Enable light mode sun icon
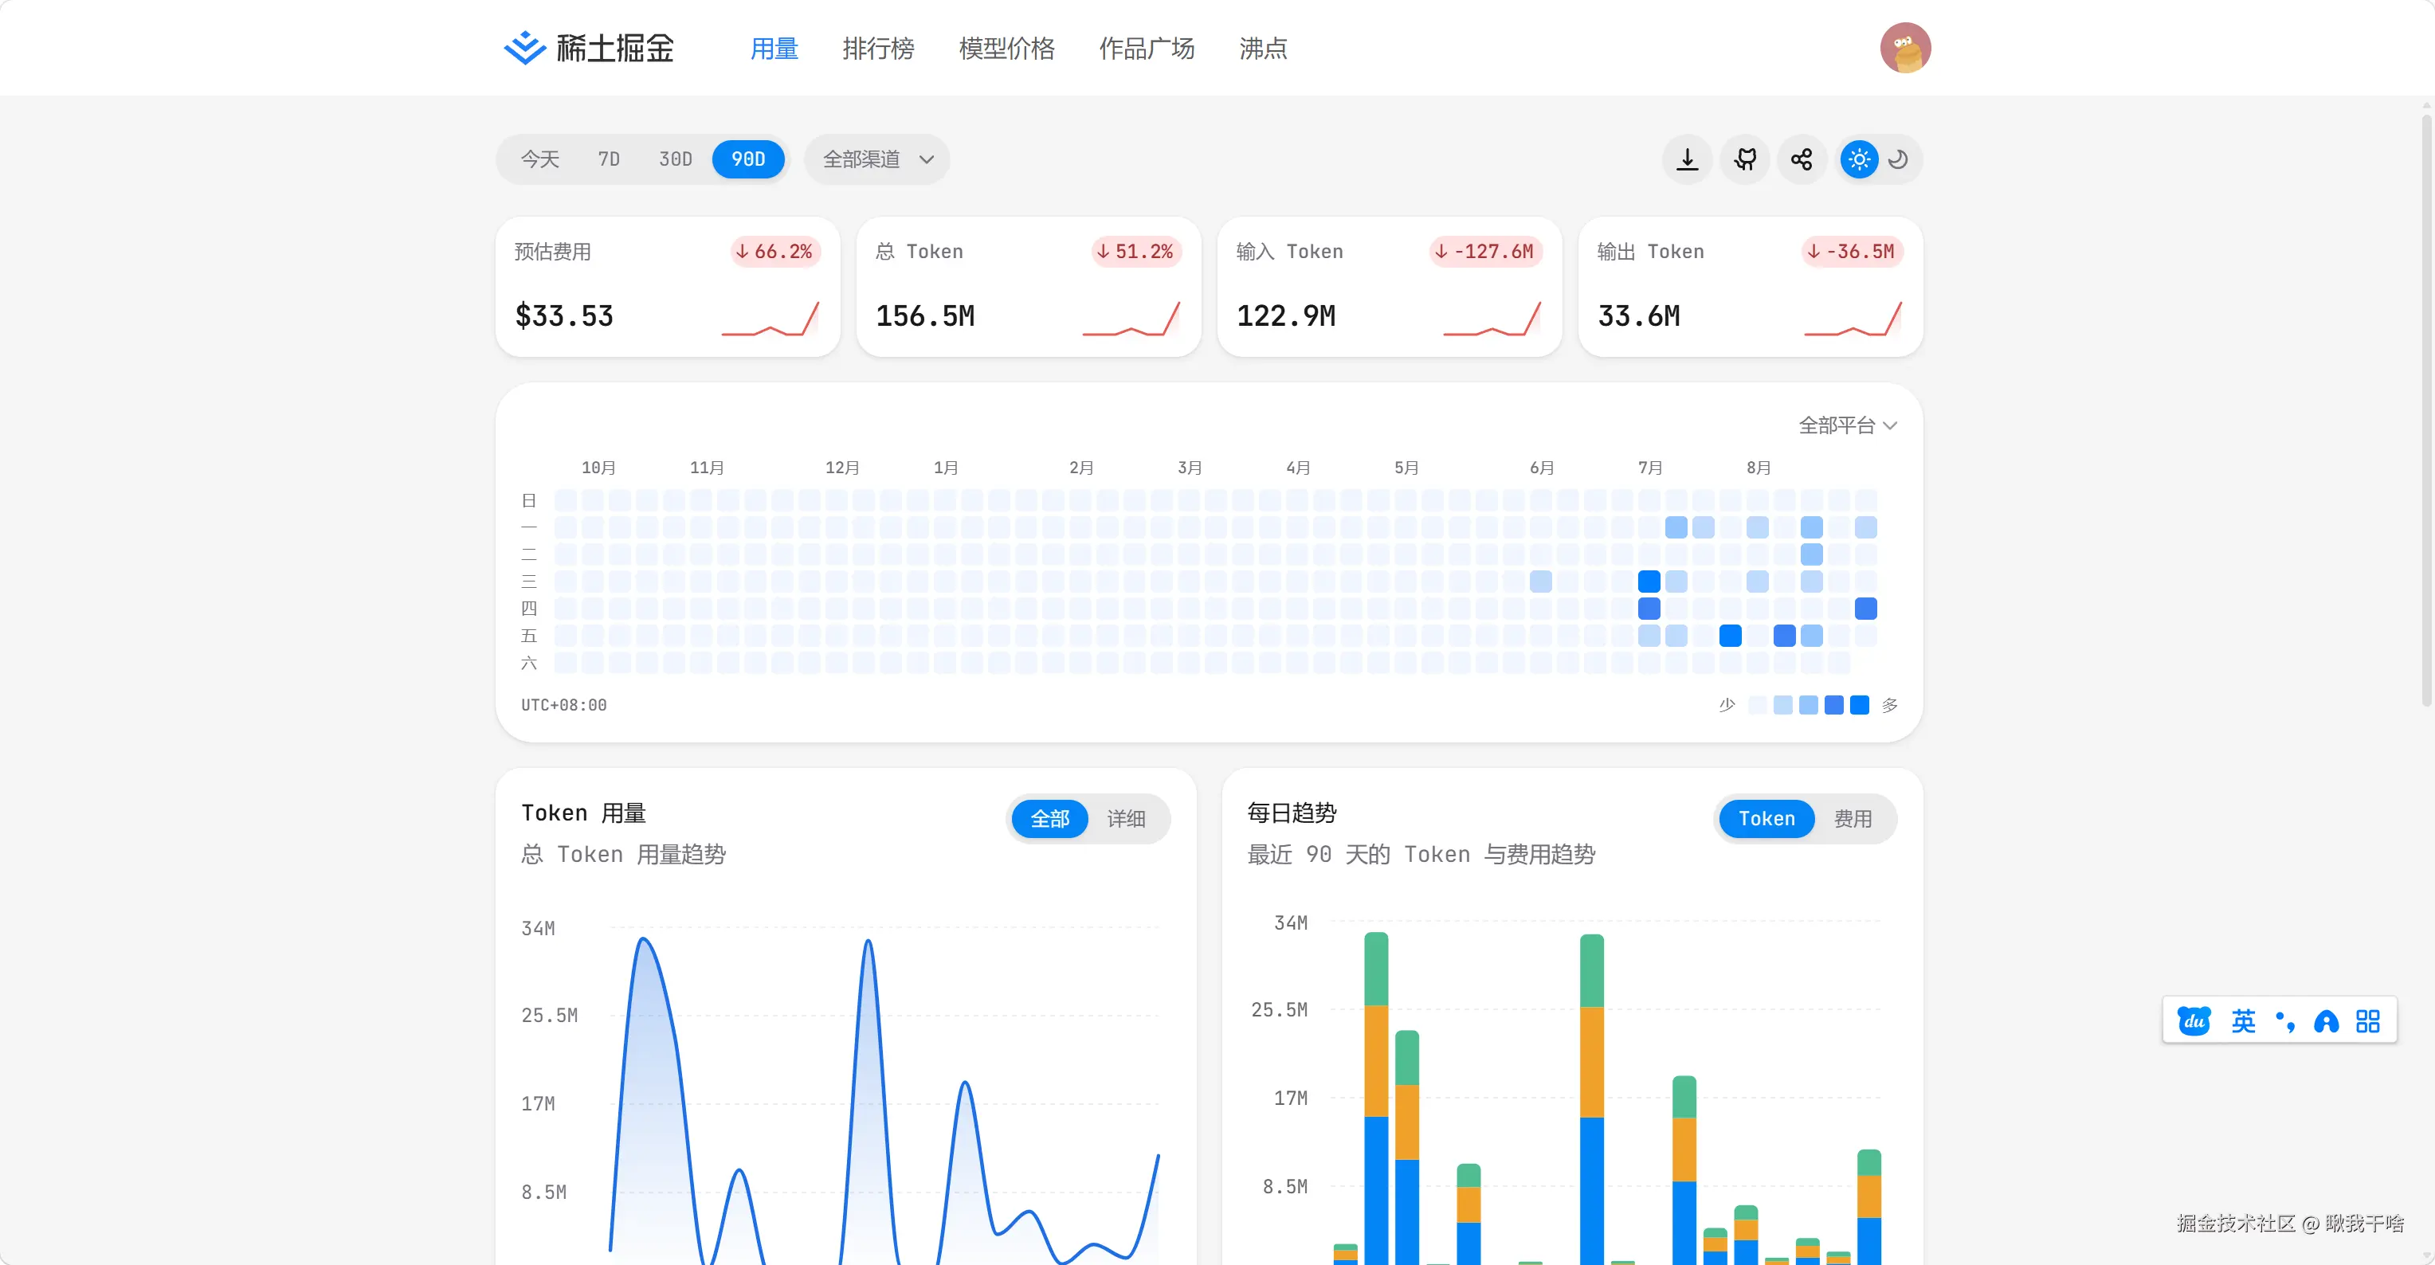Viewport: 2435px width, 1265px height. (1860, 159)
